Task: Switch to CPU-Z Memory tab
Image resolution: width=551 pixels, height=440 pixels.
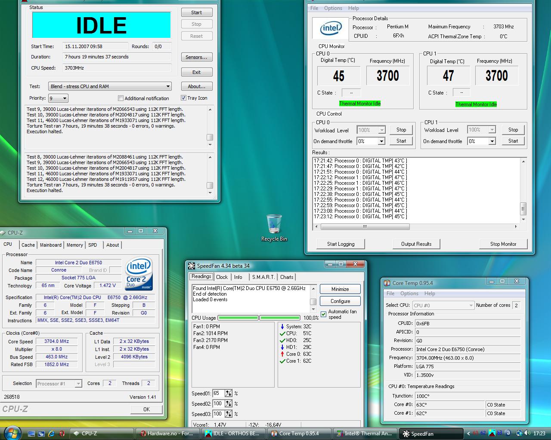Action: coord(74,245)
